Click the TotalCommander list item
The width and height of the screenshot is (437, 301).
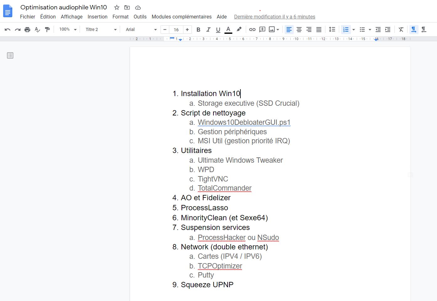224,188
